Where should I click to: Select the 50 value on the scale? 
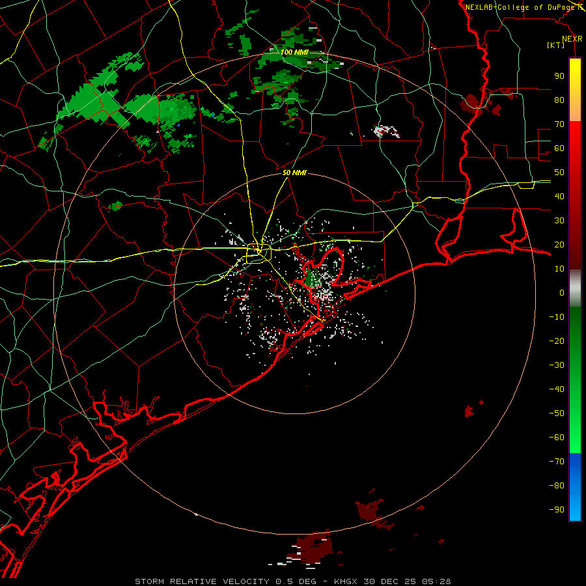pyautogui.click(x=559, y=173)
